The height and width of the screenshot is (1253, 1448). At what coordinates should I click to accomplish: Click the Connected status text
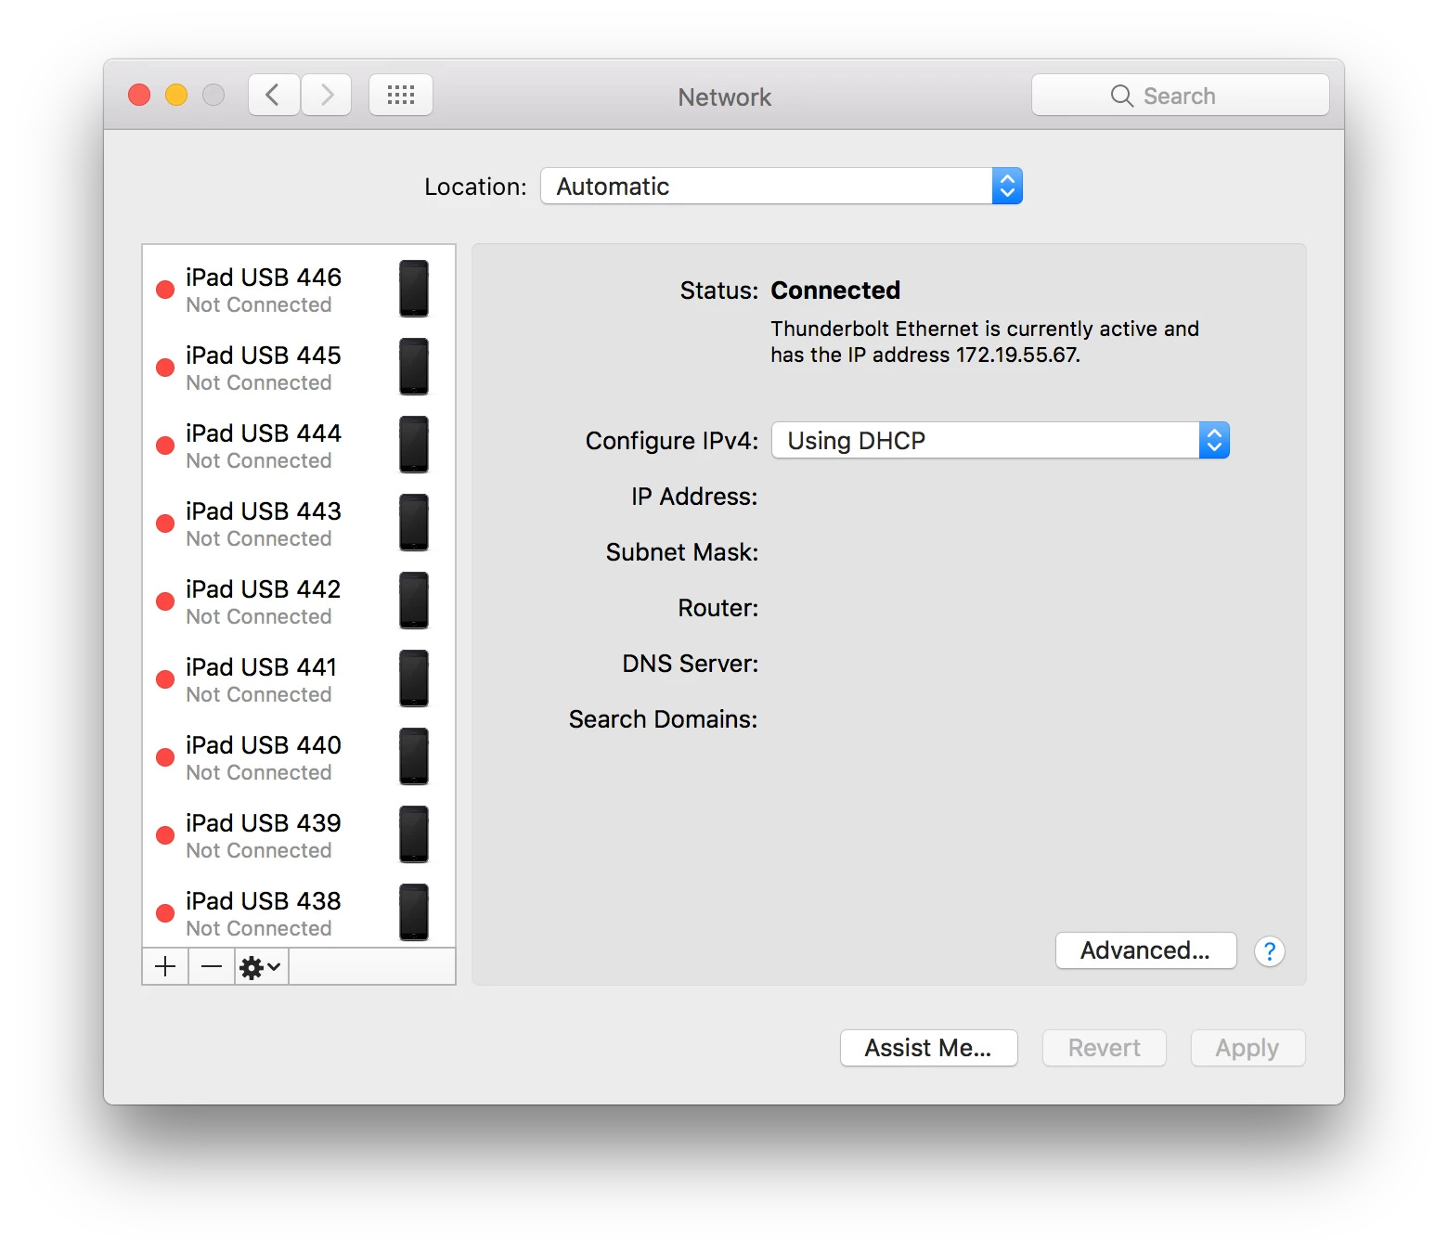coord(835,291)
